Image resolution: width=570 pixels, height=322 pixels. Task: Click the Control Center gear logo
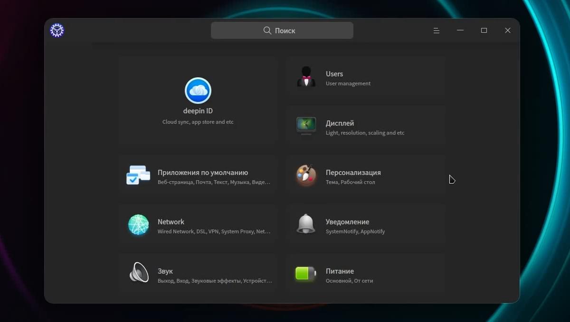tap(57, 30)
